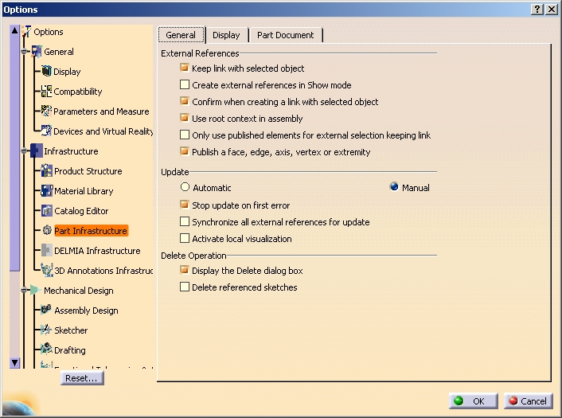Click the Parameters and Measure icon
Image resolution: width=562 pixels, height=418 pixels.
47,111
